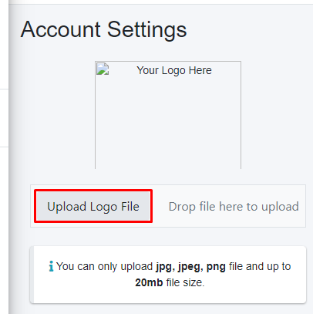
Task: Click the 'You can only upload' notice text
Action: tap(105, 267)
